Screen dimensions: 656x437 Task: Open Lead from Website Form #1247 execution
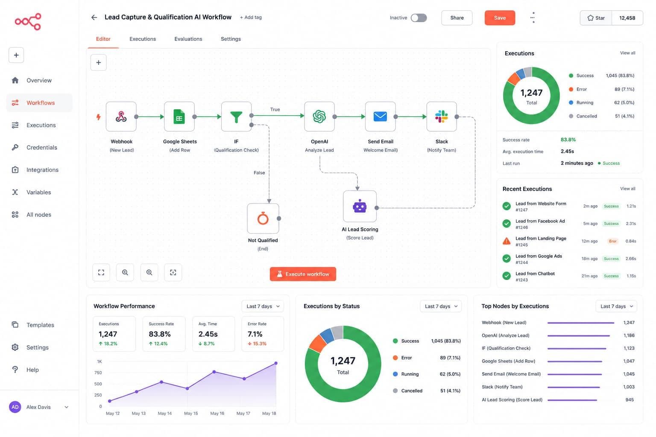point(569,207)
